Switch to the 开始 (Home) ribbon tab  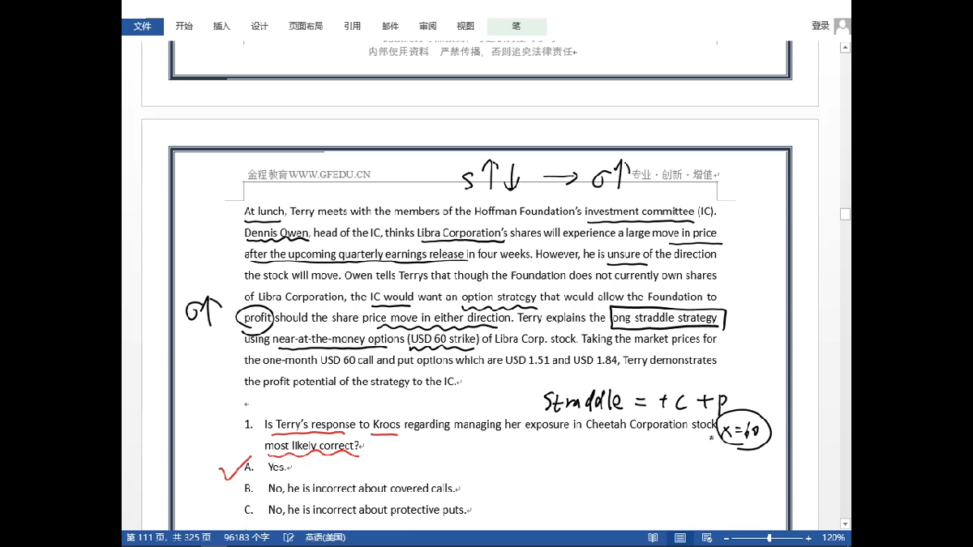pyautogui.click(x=184, y=26)
